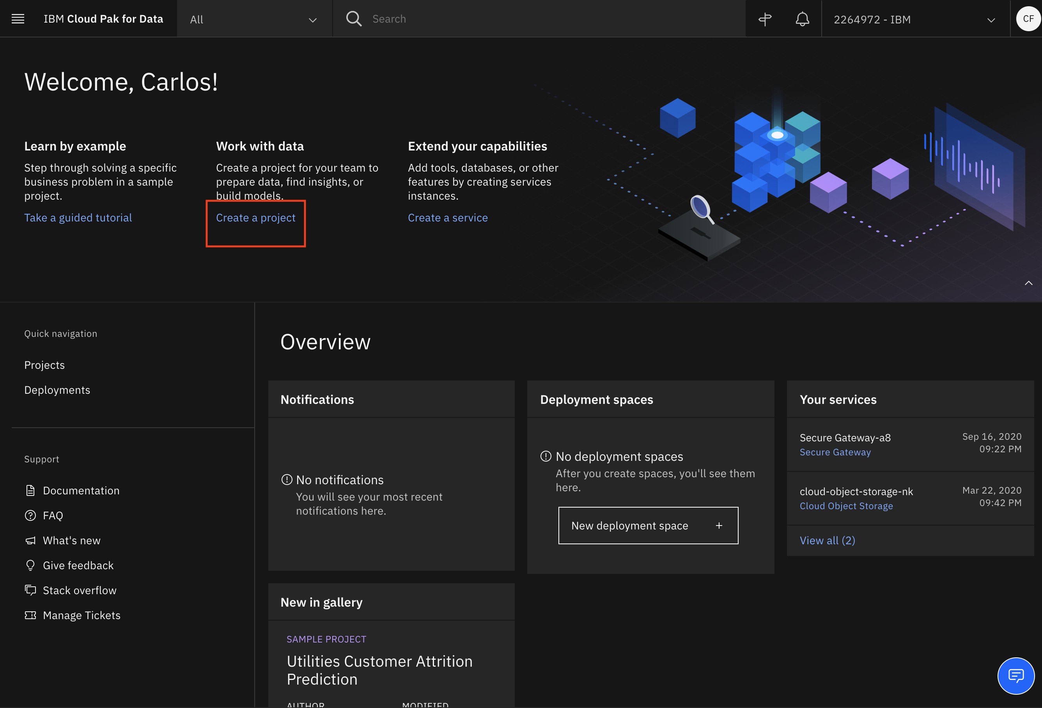Click the IBM Cloud Pak for Data title

103,19
